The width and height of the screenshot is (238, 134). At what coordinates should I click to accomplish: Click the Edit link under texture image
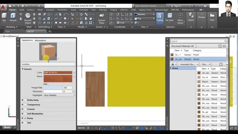pyautogui.click(x=46, y=84)
